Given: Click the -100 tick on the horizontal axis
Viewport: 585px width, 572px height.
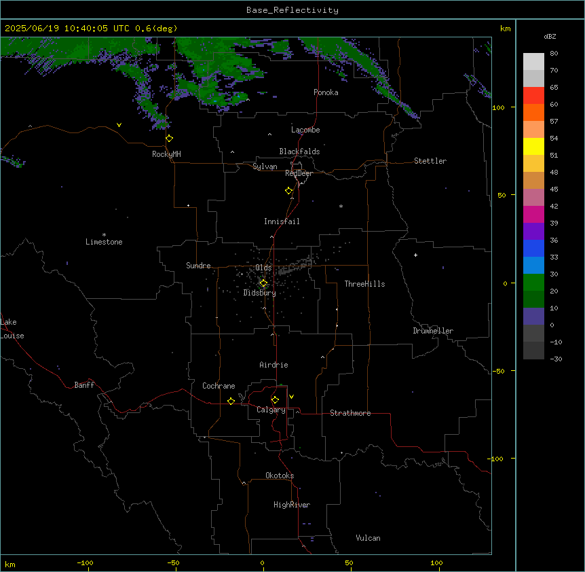Looking at the screenshot, I should point(85,562).
